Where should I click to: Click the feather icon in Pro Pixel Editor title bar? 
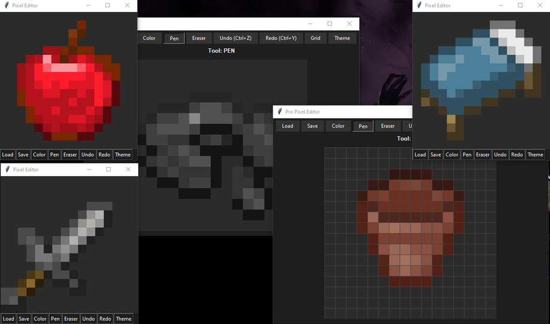point(280,112)
